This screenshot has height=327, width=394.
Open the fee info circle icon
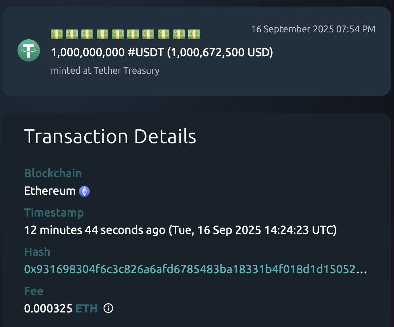[108, 308]
